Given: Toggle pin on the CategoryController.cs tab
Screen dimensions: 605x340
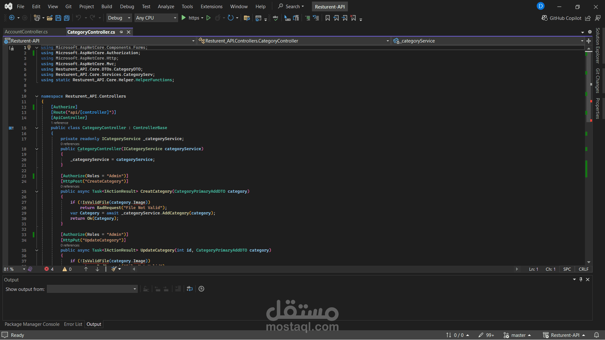Looking at the screenshot, I should 121,32.
